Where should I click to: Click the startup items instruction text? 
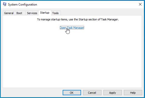[x=78, y=20]
